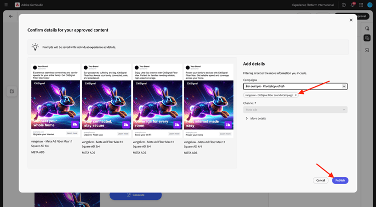
Task: Open the hamburger navigation menu
Action: point(6,5)
